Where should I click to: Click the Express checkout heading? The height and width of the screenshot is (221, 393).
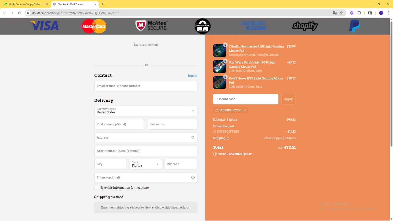(x=146, y=45)
